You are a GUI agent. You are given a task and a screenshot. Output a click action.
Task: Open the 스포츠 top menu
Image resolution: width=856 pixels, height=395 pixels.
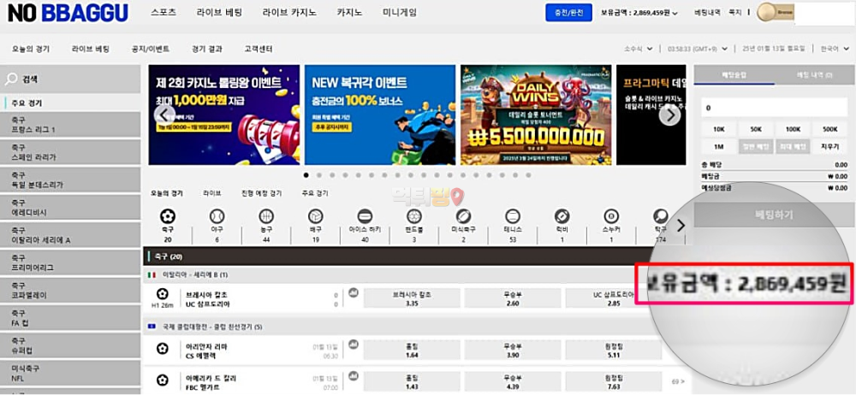[x=163, y=12]
